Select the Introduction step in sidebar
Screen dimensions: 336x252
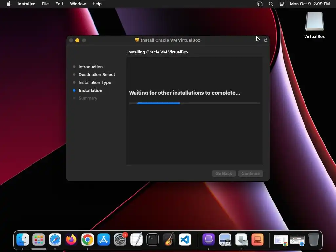pyautogui.click(x=91, y=67)
